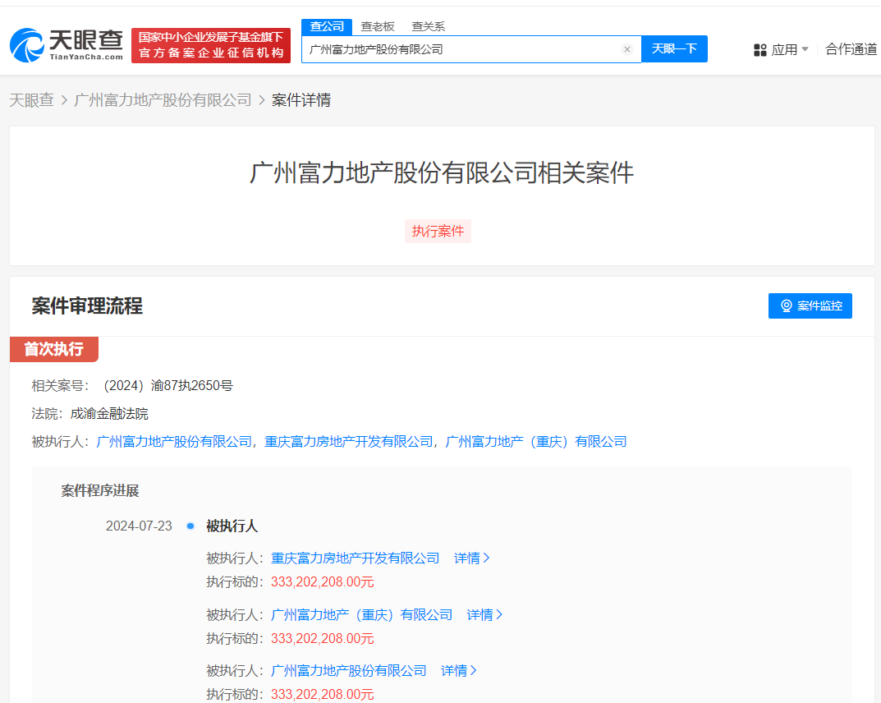881x703 pixels.
Task: Click the 执行案件 red tag
Action: click(438, 231)
